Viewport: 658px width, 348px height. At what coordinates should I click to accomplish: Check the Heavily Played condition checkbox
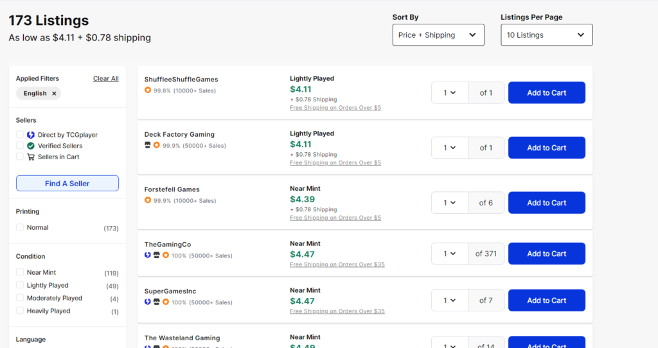click(20, 311)
